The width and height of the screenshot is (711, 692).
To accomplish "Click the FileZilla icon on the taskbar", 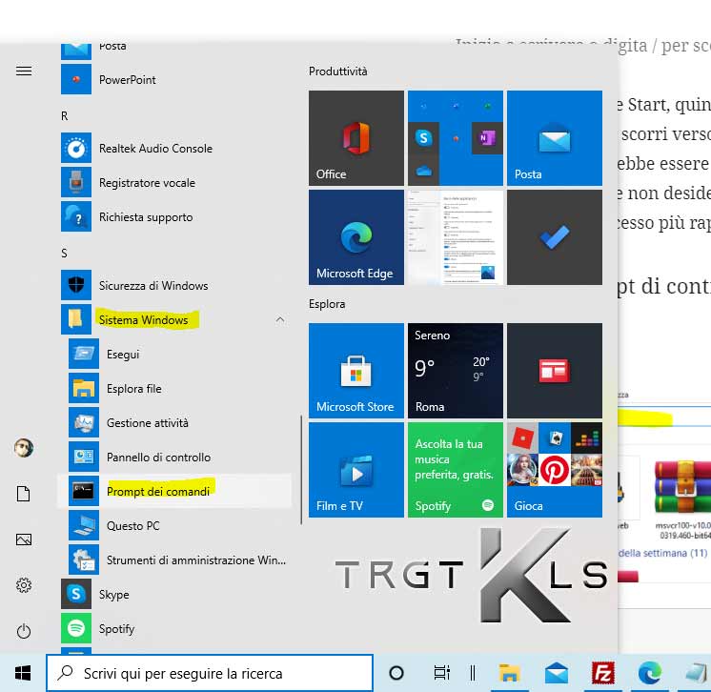I will (x=601, y=672).
